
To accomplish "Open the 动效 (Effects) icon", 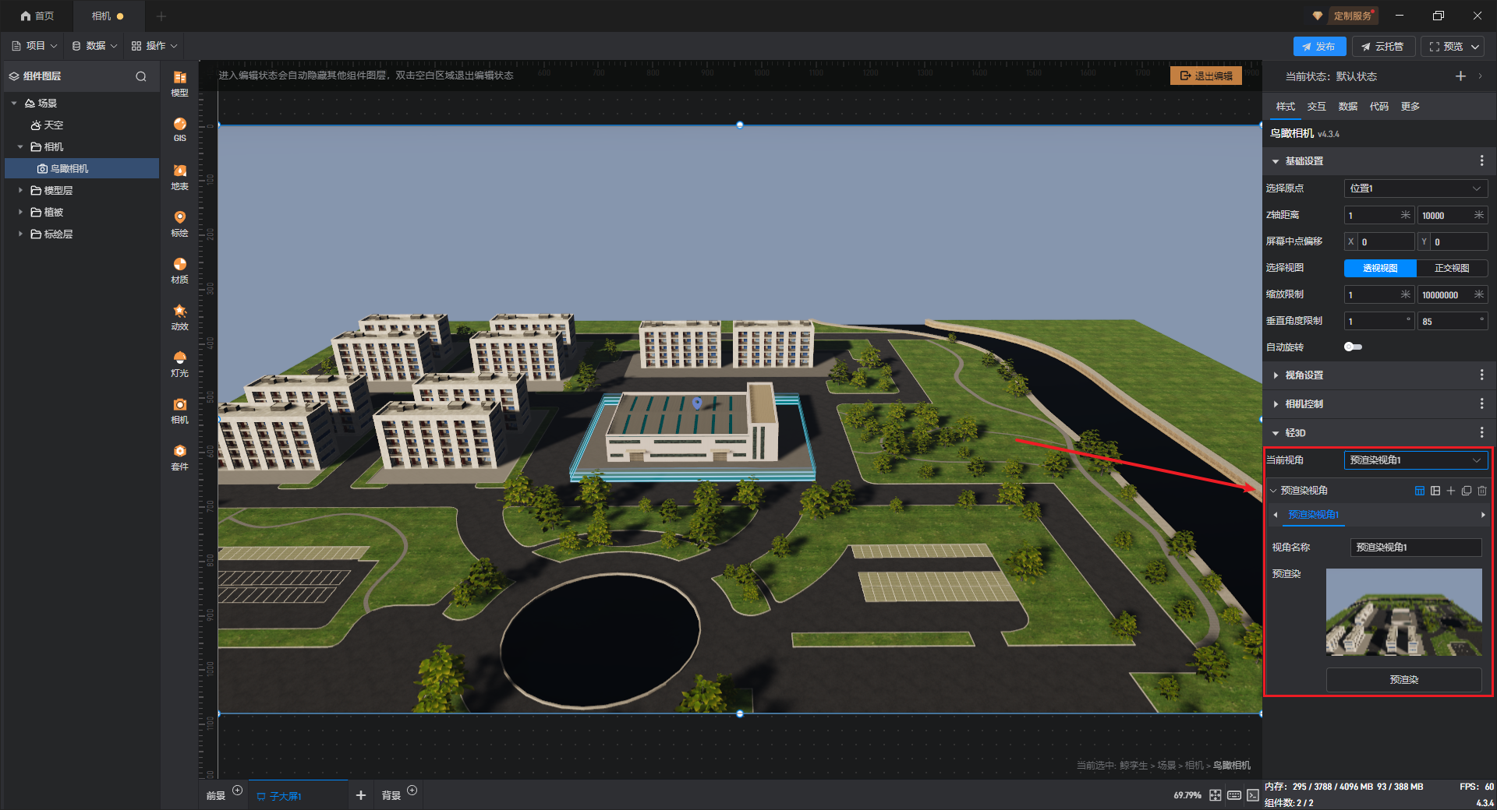I will point(179,315).
